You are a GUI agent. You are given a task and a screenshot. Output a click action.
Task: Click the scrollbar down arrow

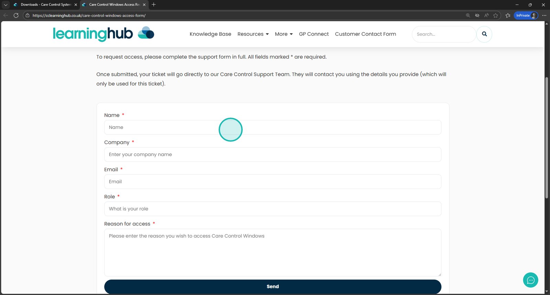click(x=547, y=292)
